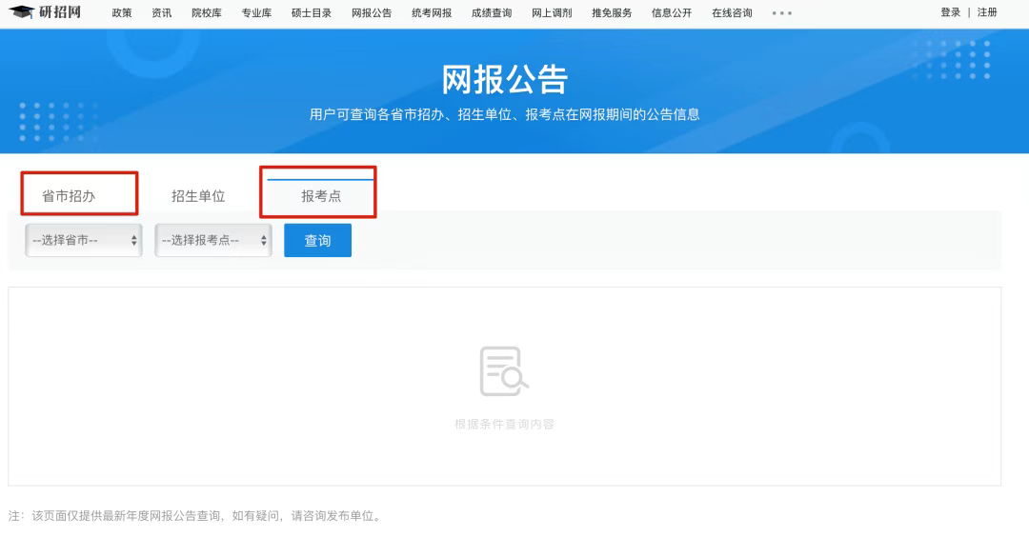This screenshot has height=537, width=1029.
Task: Open 在线咨询 in the top navigation
Action: 732,13
